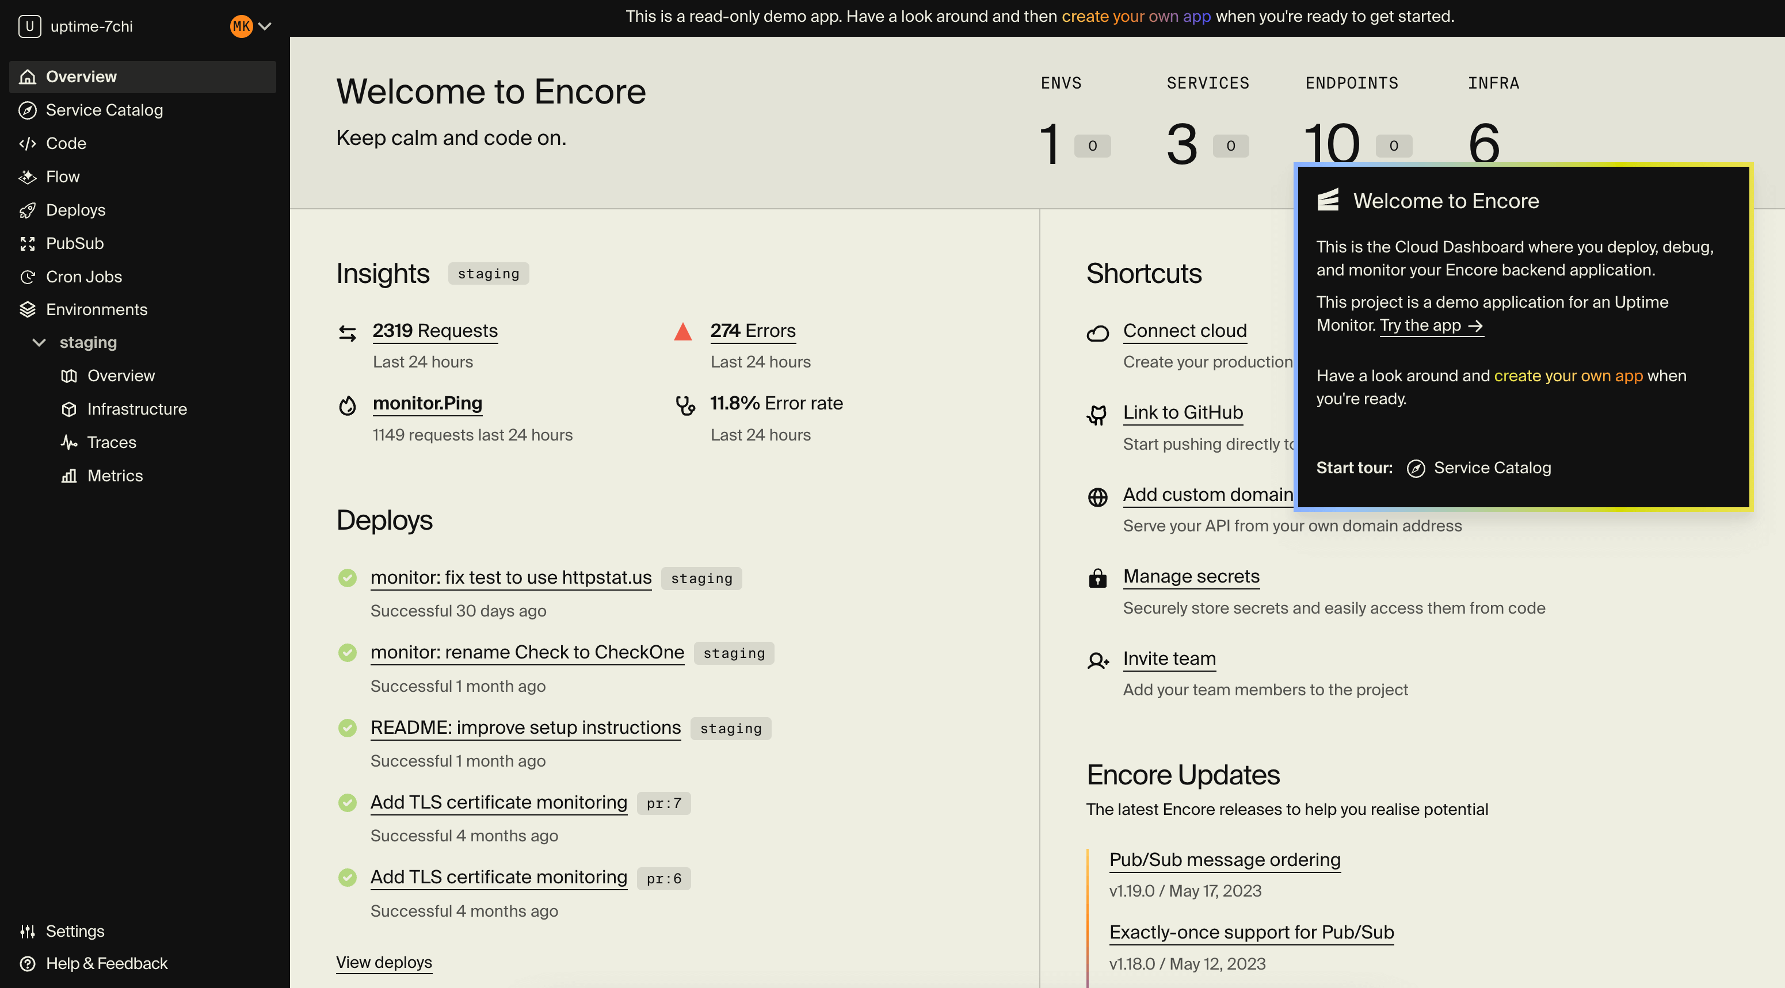
Task: Open the monitor.Ping endpoint link
Action: [x=428, y=404]
